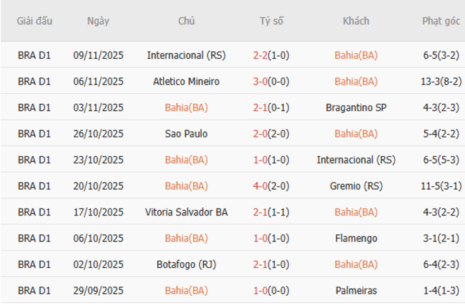Open the Gremio (RS) team link
465x308 pixels.
click(356, 186)
